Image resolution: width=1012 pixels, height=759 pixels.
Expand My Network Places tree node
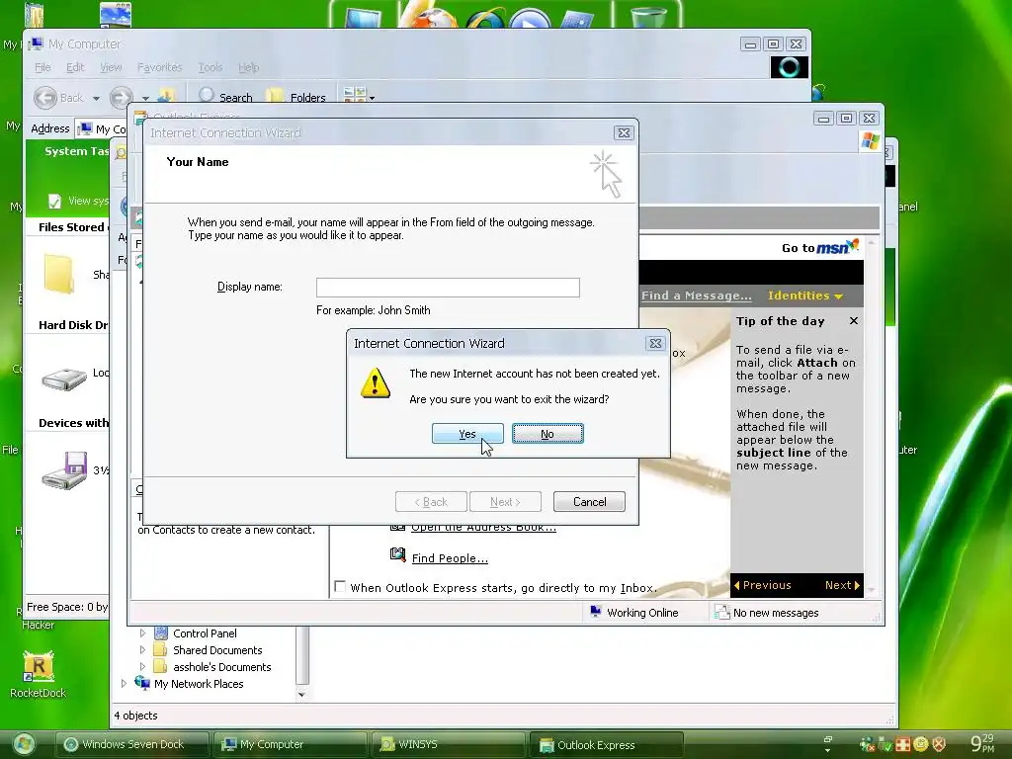[124, 683]
